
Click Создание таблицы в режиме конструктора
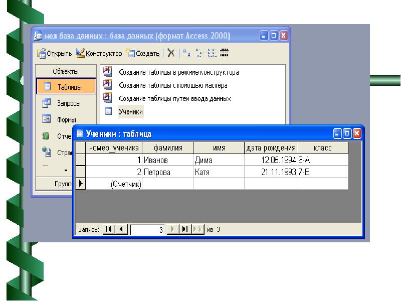[x=178, y=72]
